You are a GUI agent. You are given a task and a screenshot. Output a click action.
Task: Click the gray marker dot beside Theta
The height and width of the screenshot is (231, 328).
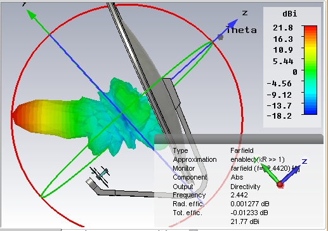tap(221, 37)
